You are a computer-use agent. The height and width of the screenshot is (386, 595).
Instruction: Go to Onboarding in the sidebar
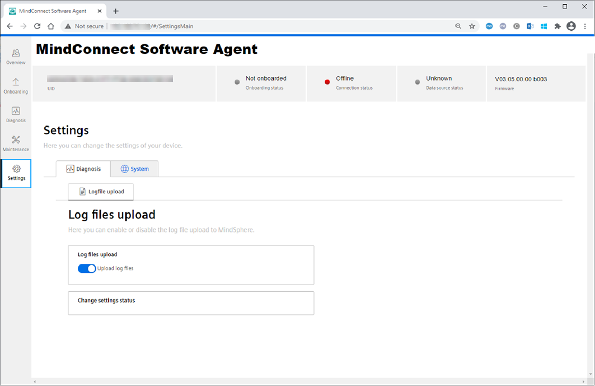point(16,86)
